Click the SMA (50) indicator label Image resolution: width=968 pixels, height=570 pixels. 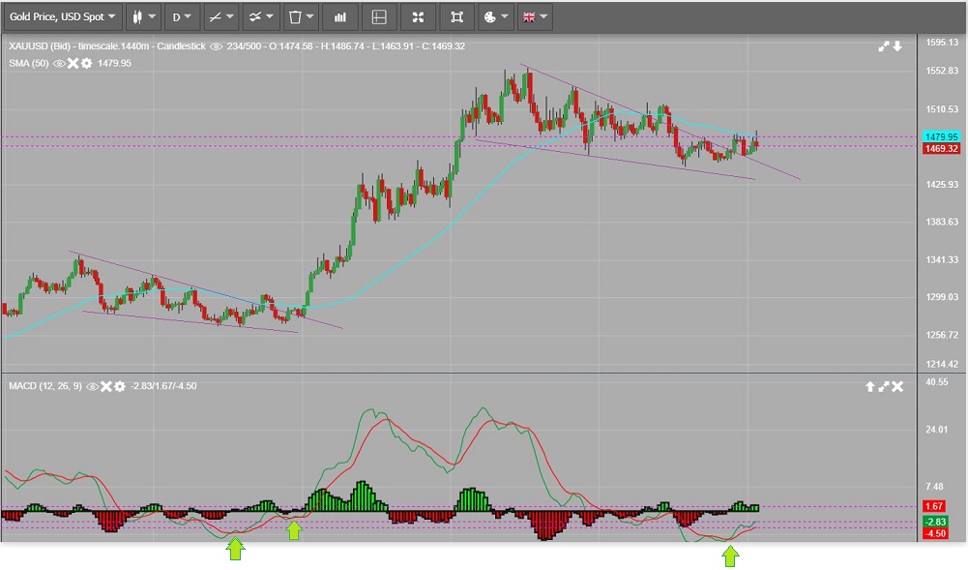(x=29, y=63)
